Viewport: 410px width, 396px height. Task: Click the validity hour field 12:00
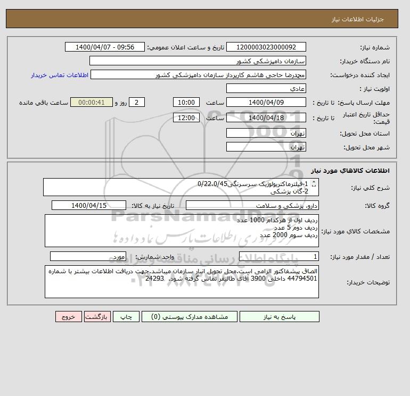click(x=186, y=117)
